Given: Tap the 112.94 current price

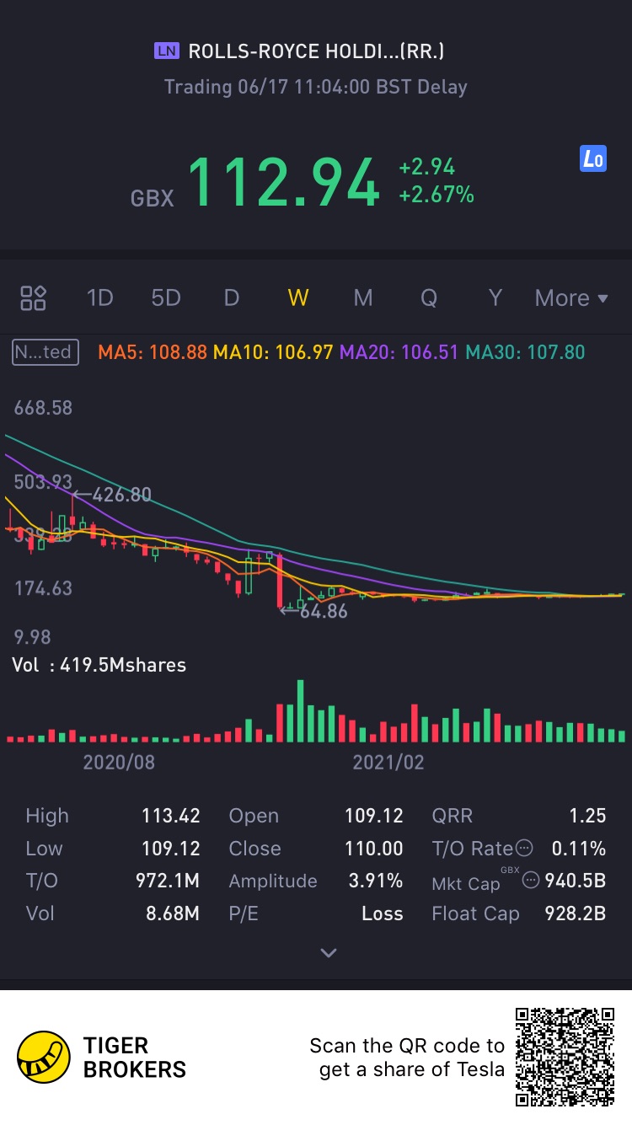Looking at the screenshot, I should pos(283,182).
